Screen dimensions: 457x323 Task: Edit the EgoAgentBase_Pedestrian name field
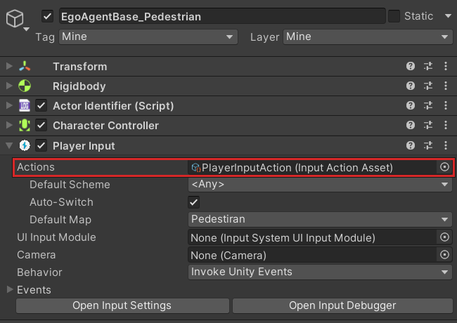222,16
